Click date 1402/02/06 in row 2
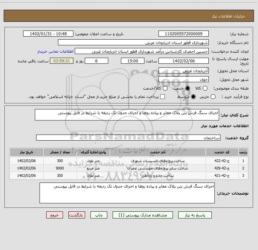This screenshot has height=250, width=258. click(x=26, y=168)
